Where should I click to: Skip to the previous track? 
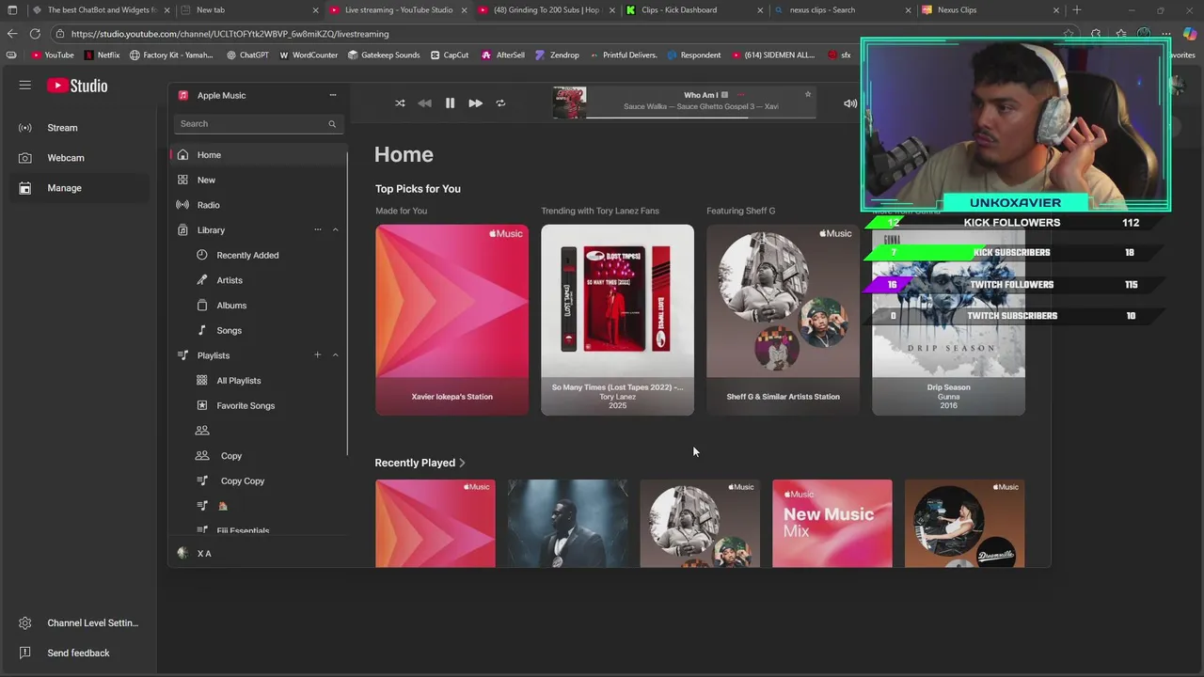click(x=425, y=103)
